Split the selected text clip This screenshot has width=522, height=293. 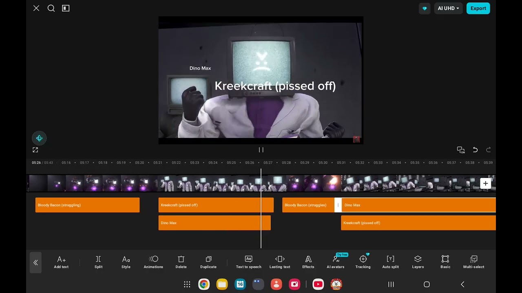98,262
